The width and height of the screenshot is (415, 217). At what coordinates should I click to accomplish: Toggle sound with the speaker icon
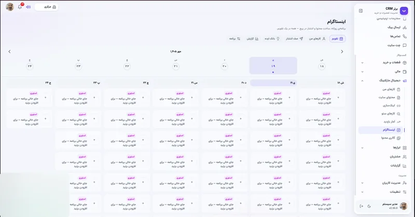pyautogui.click(x=29, y=7)
